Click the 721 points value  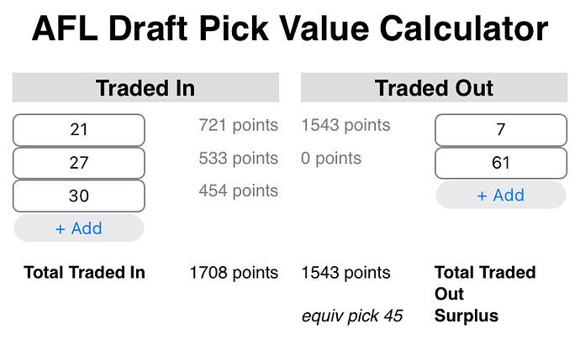coord(238,126)
